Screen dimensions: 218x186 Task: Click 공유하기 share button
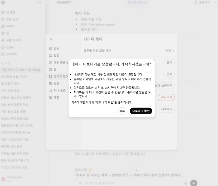point(202,2)
